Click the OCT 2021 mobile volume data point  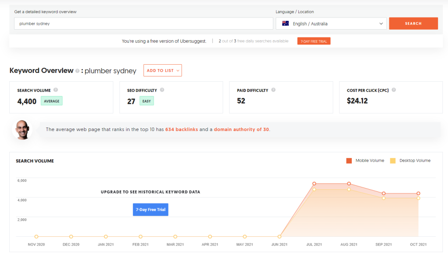pos(418,194)
